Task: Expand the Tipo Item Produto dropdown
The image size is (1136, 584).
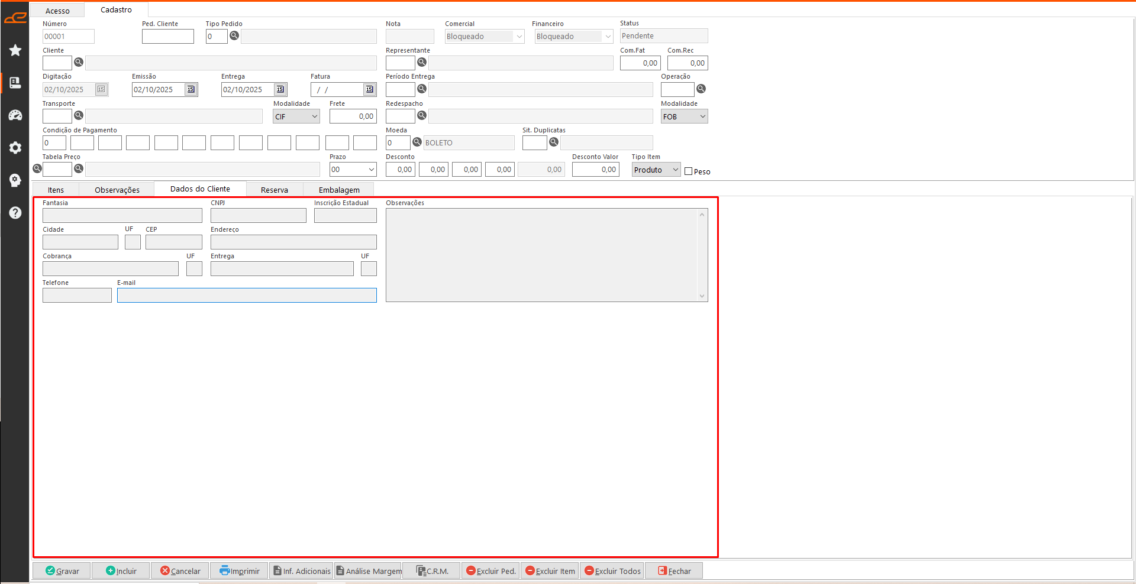Action: click(x=675, y=170)
